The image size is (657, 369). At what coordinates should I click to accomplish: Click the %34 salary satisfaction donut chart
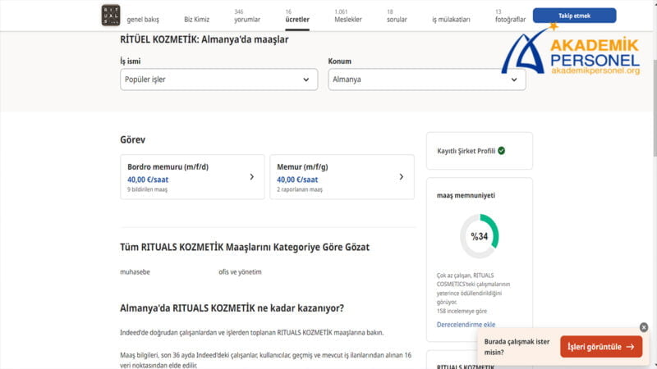(x=479, y=236)
